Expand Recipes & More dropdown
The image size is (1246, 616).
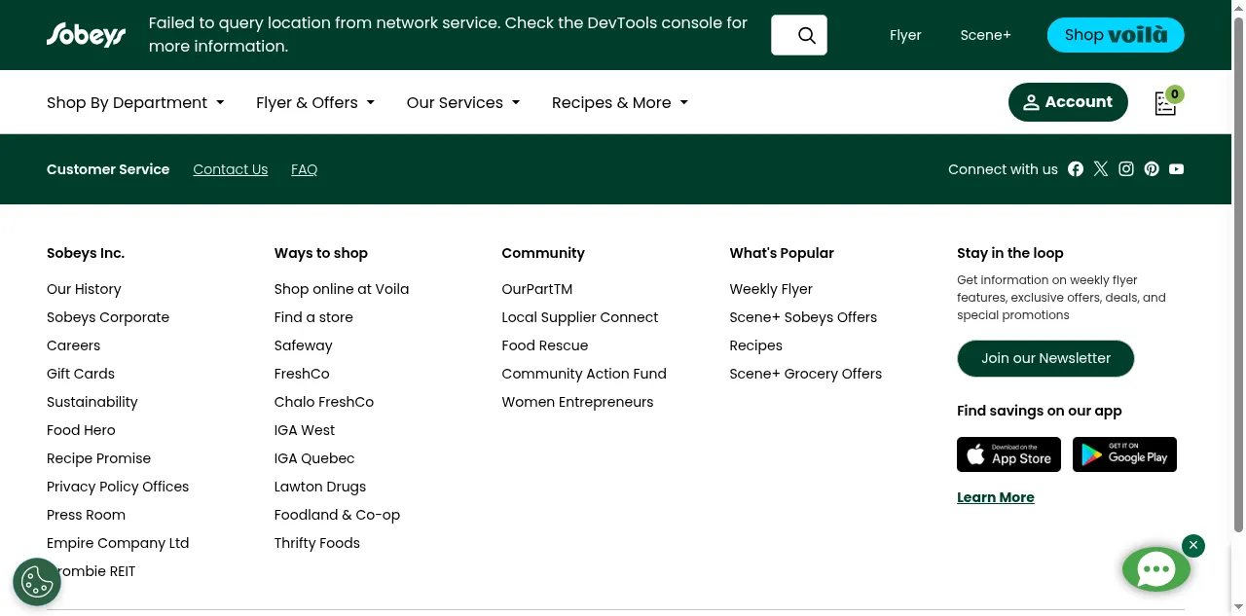[620, 102]
